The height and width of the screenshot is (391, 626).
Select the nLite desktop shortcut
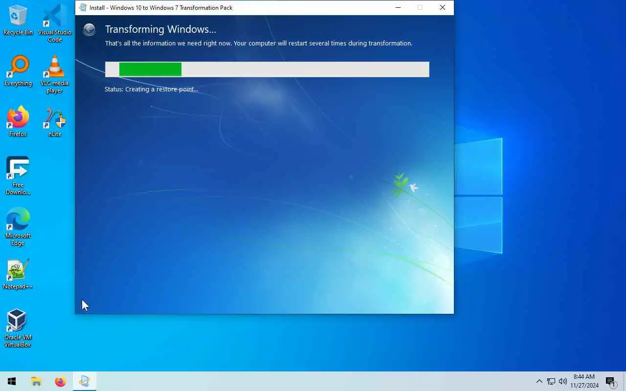click(55, 122)
